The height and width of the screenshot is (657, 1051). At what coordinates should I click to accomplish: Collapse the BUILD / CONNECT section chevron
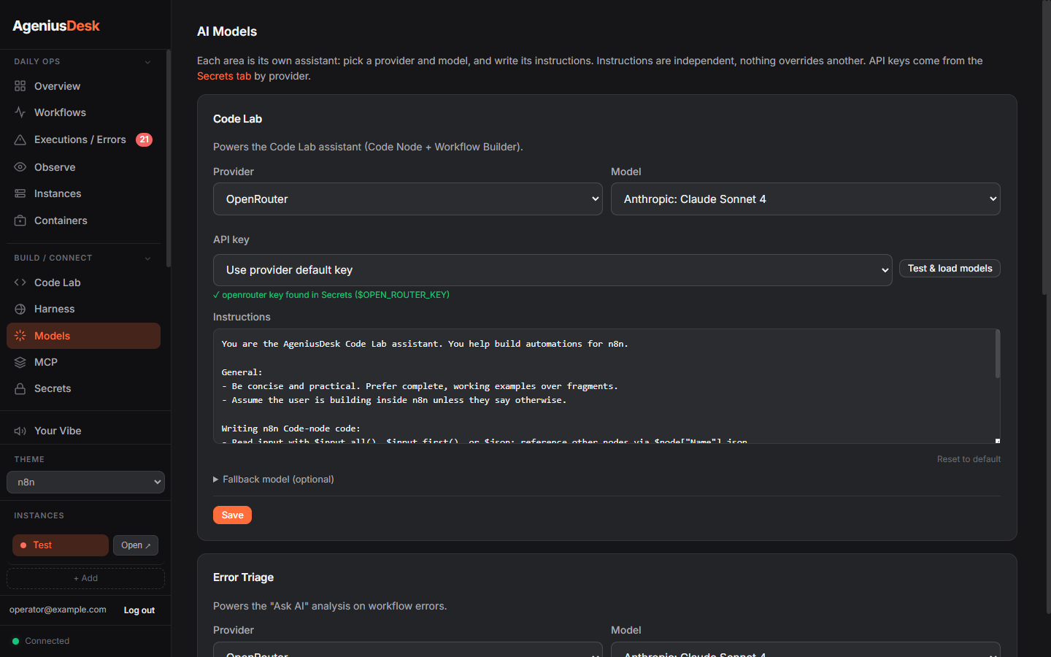pos(147,258)
